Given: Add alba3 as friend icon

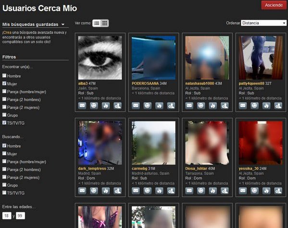Looking at the screenshot, I should (x=117, y=106).
